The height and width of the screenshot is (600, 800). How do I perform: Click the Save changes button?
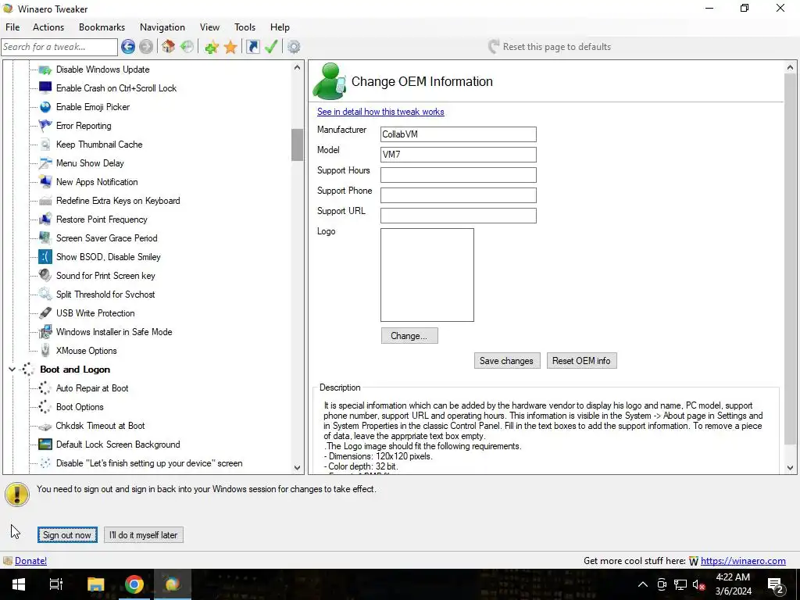pyautogui.click(x=506, y=361)
